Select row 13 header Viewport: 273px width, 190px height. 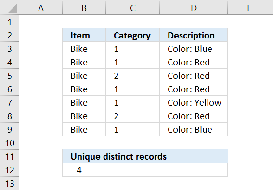pos(10,183)
